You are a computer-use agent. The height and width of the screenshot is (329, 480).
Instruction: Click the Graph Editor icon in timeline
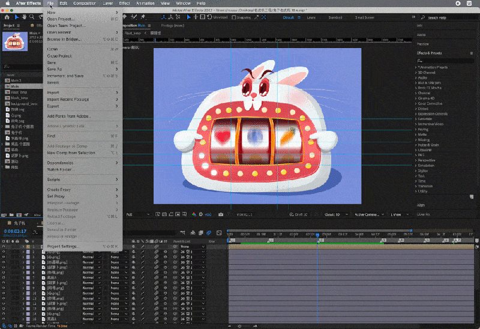219,233
